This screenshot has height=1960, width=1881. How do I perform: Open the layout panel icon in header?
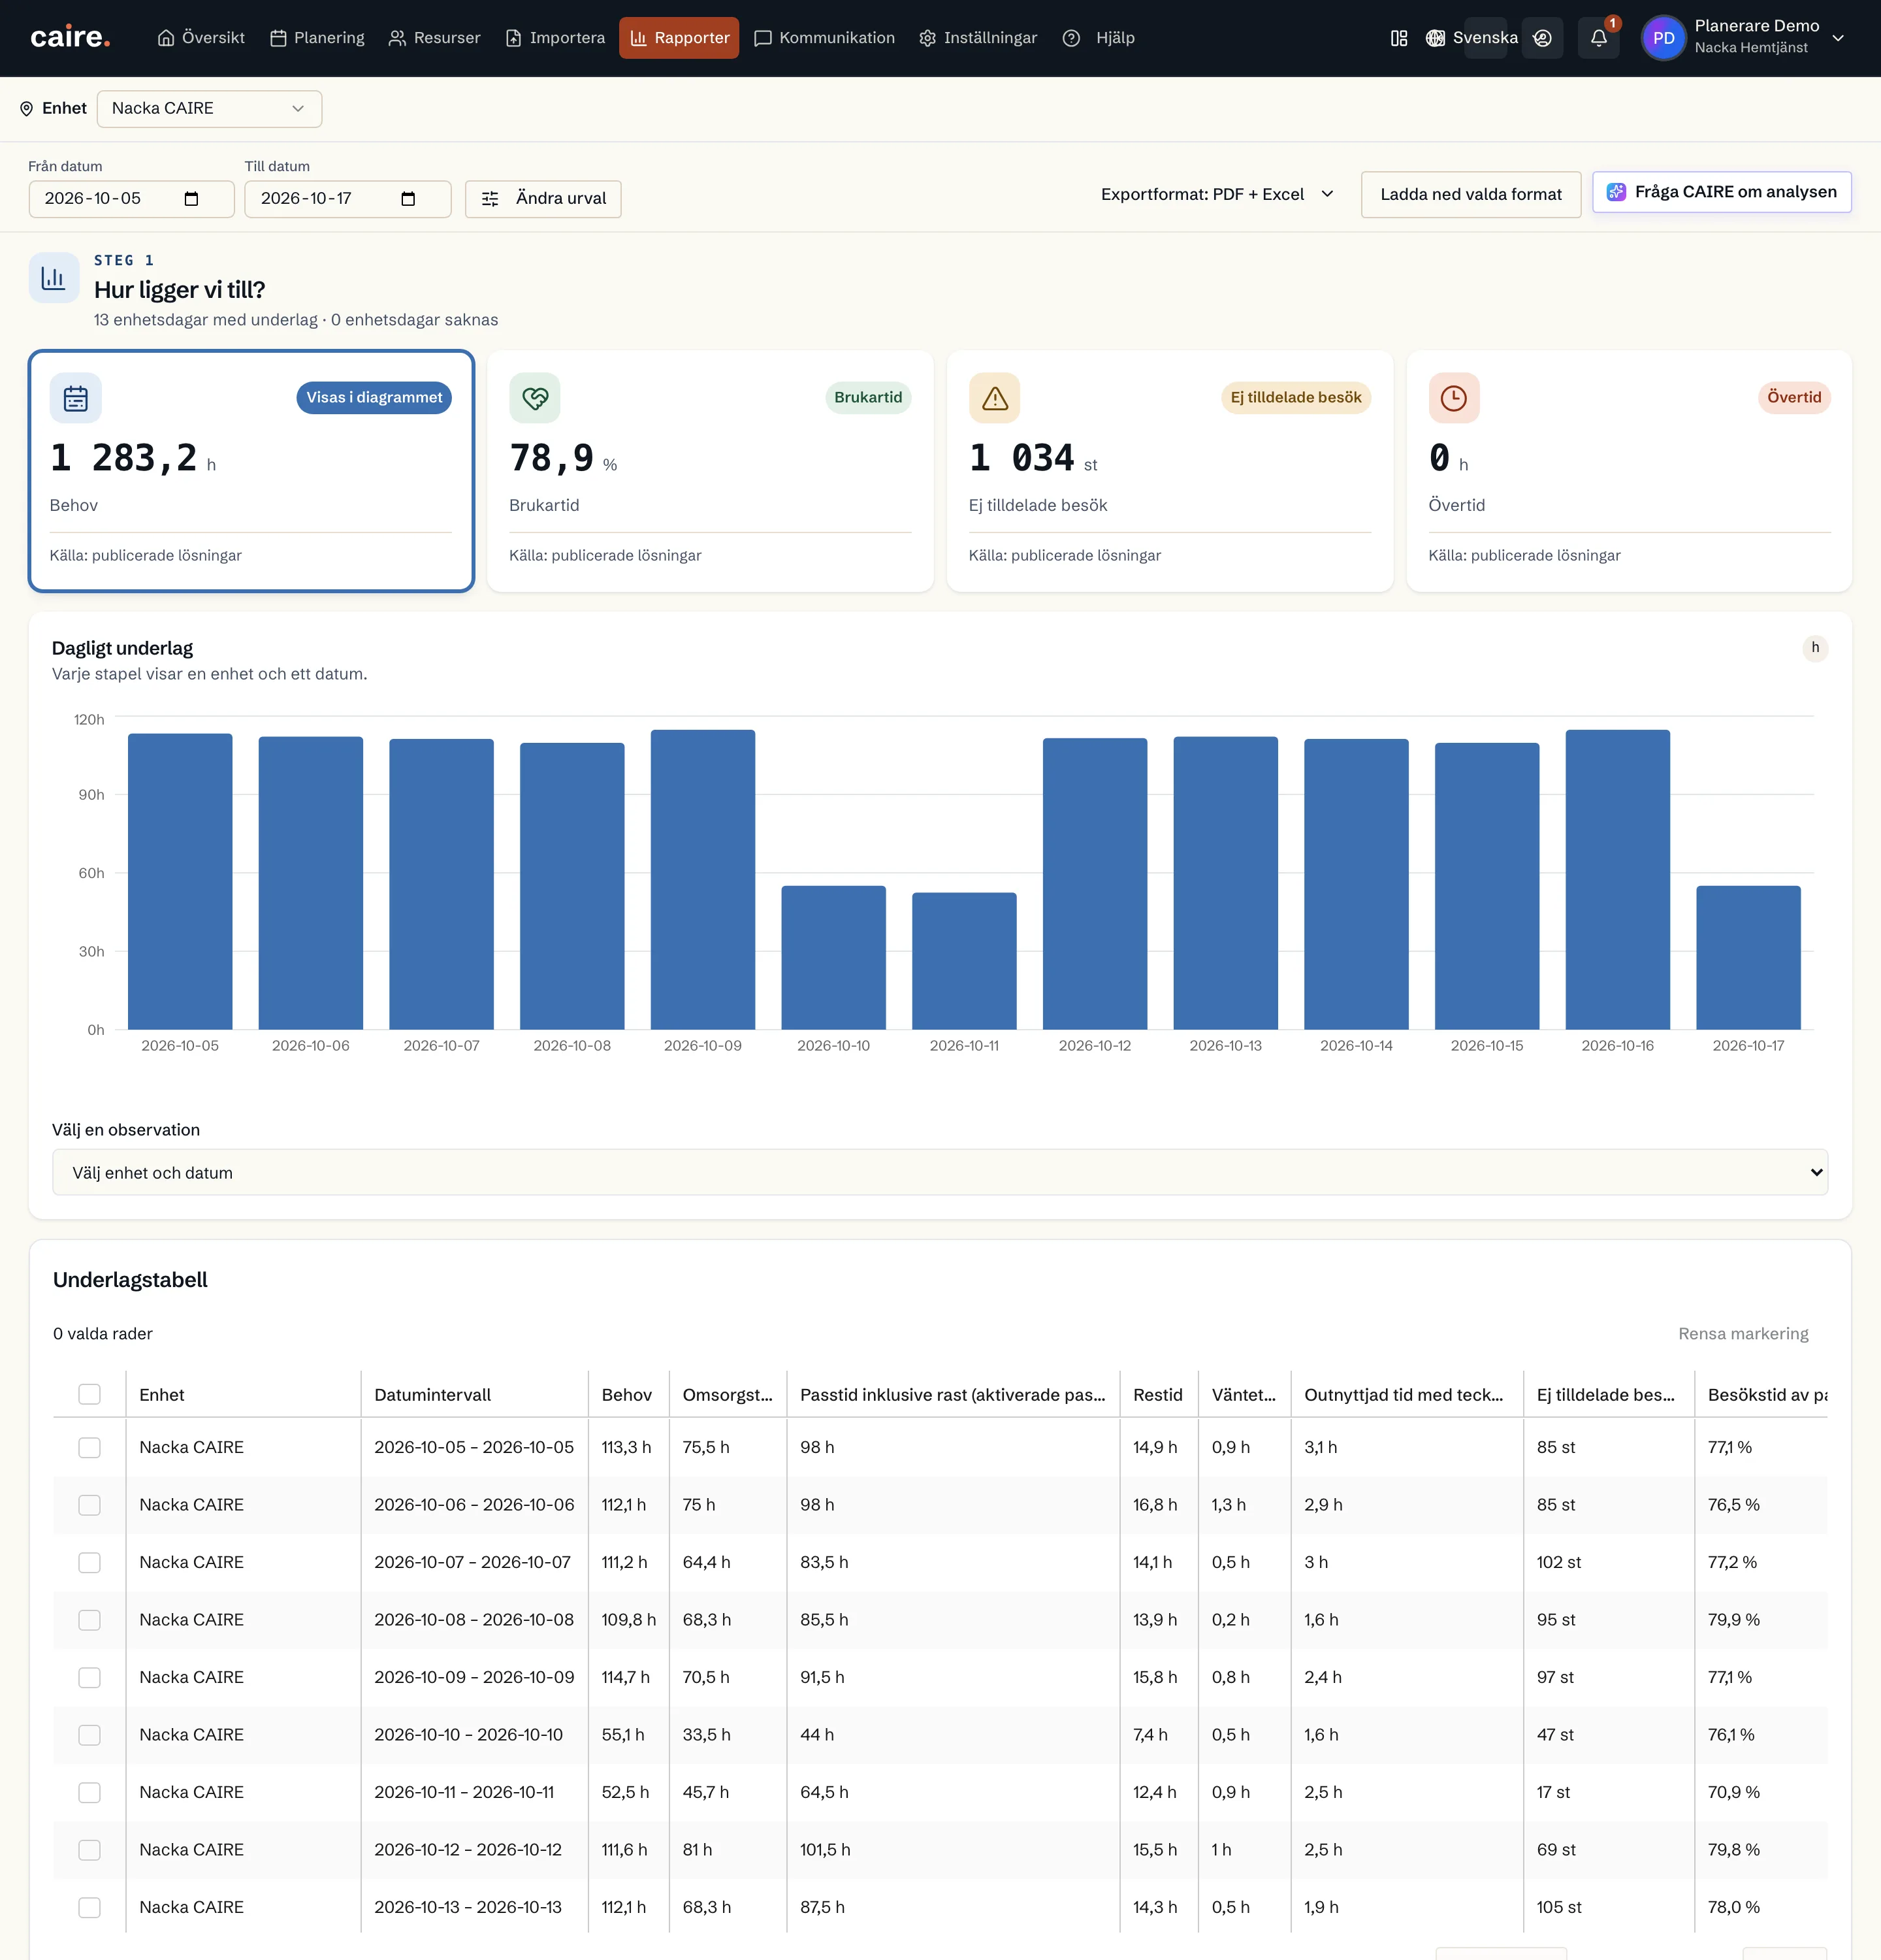tap(1399, 38)
